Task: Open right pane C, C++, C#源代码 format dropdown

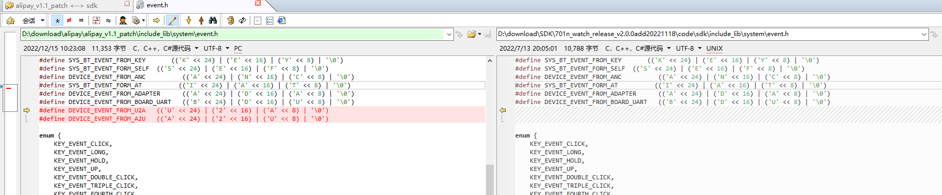Action: 638,48
